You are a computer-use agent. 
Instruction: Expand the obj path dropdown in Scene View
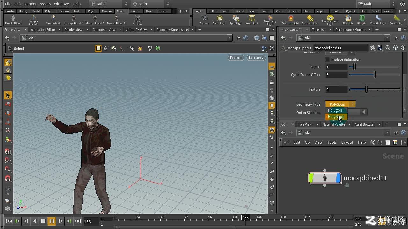[x=229, y=38]
